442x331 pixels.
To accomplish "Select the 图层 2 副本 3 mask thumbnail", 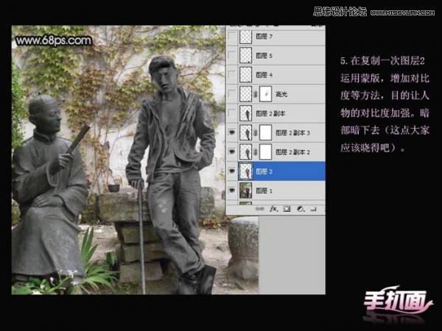I will tap(265, 132).
